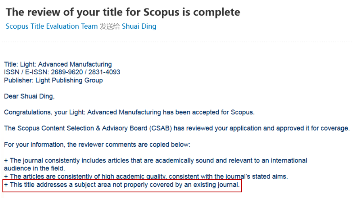This screenshot has width=353, height=198.
Task: Select the Light Publishing Group name
Action: click(x=69, y=80)
